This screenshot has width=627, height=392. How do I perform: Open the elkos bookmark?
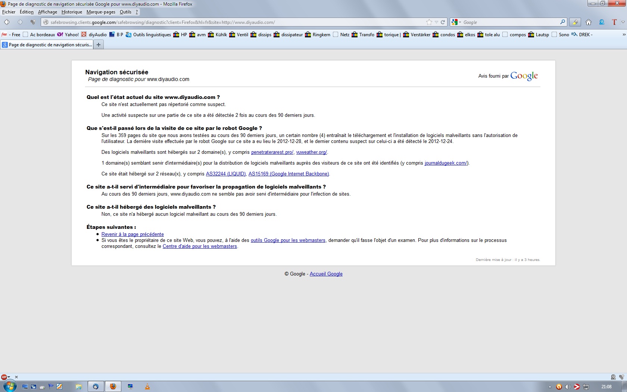tap(466, 35)
